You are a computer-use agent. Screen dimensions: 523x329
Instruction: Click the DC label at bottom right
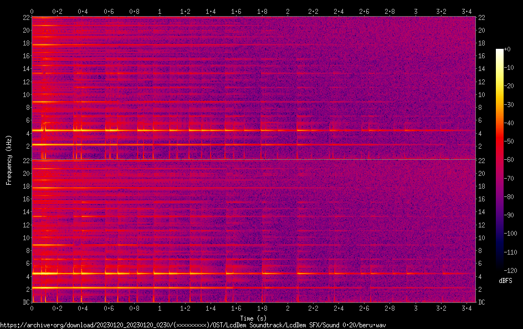click(x=482, y=302)
